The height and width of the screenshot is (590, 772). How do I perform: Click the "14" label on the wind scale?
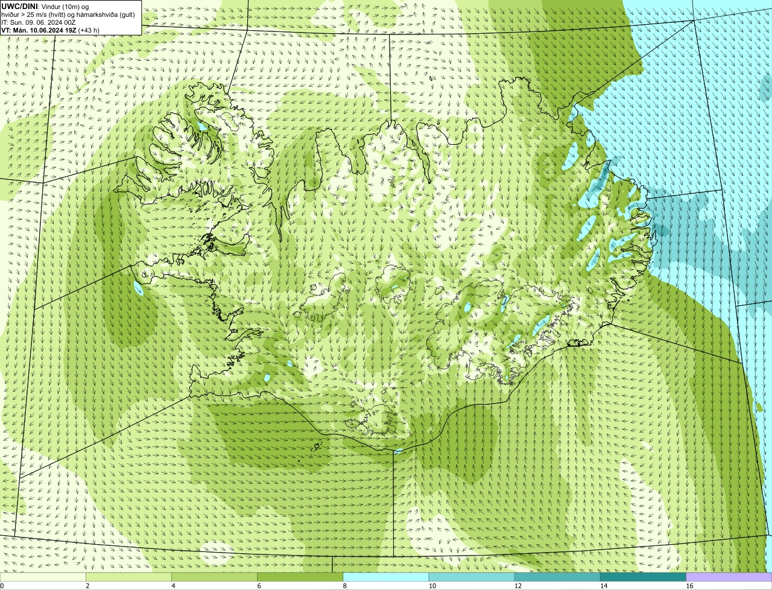coord(603,586)
